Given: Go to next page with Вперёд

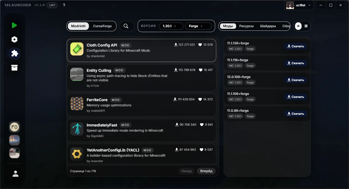Looking at the screenshot, I should [206, 171].
